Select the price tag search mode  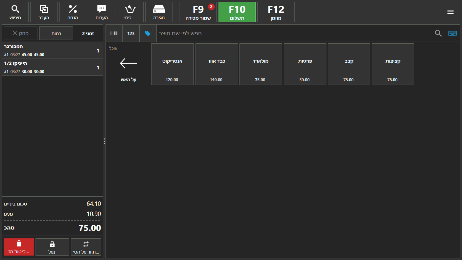[x=148, y=33]
